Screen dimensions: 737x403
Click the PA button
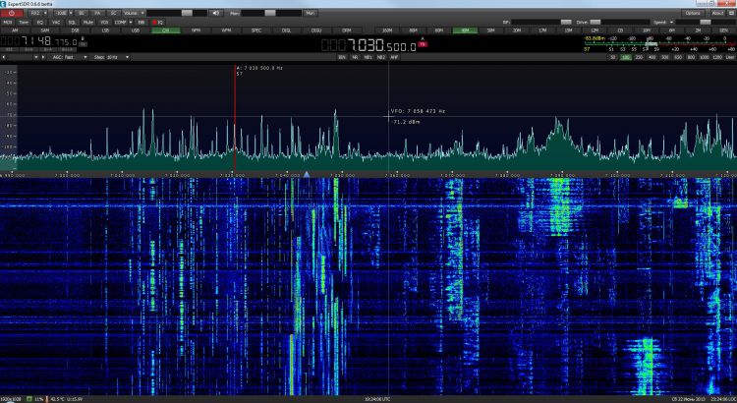click(x=97, y=13)
